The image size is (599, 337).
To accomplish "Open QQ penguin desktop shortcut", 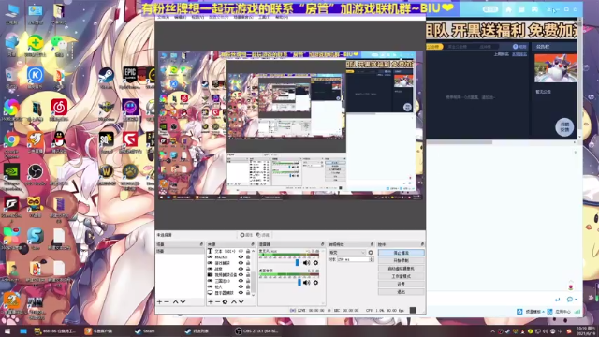I will coord(58,142).
